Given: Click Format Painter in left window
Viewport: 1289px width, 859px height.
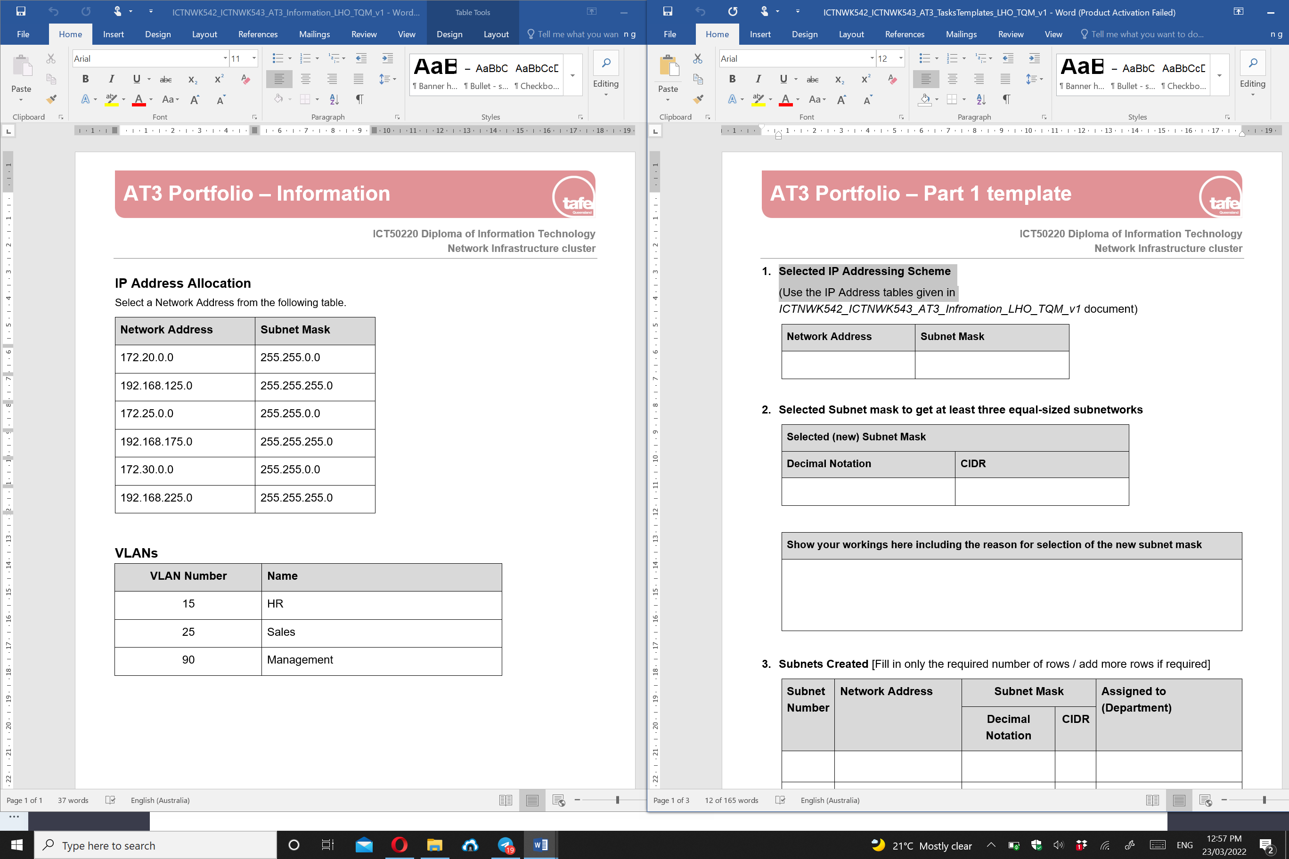Looking at the screenshot, I should click(51, 99).
